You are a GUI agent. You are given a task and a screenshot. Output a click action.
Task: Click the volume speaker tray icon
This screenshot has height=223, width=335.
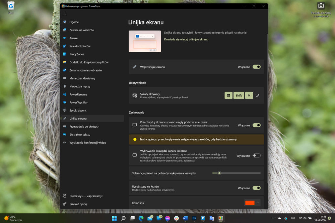click(305, 218)
